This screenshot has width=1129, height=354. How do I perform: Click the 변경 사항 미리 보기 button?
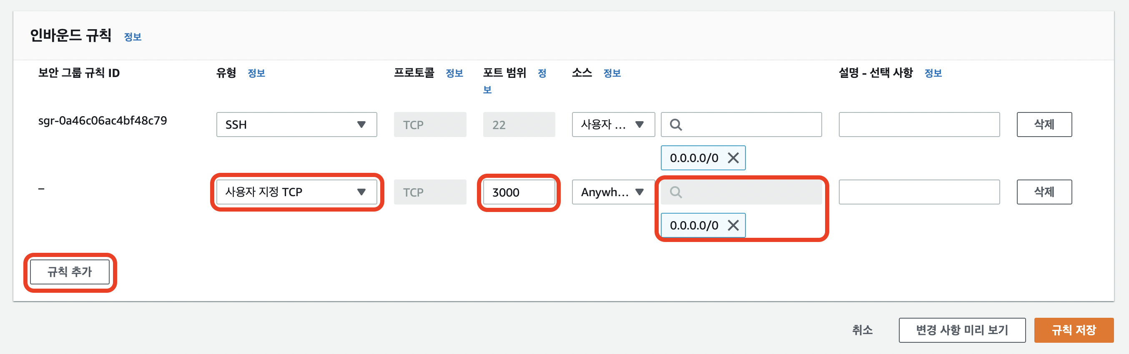click(x=962, y=330)
